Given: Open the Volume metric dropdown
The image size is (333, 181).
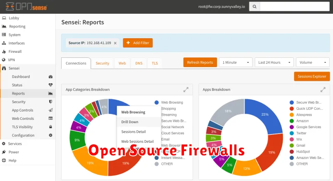Looking at the screenshot, I should point(313,62).
